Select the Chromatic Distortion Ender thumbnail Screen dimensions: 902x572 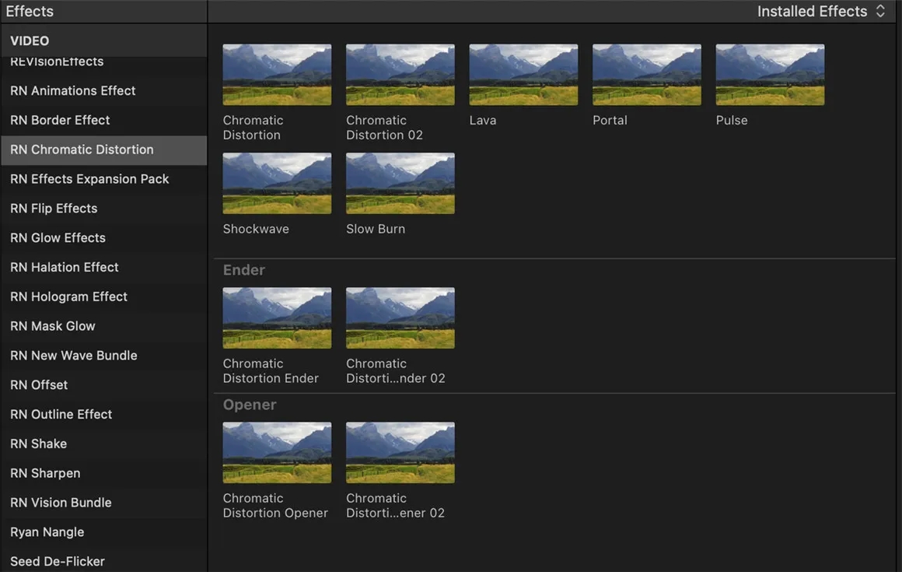click(277, 318)
